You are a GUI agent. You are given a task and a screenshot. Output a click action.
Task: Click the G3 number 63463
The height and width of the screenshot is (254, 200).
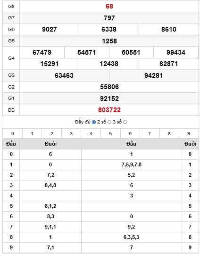click(x=64, y=75)
